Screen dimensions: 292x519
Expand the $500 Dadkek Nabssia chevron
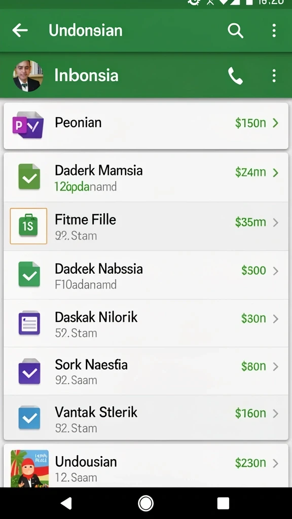coord(275,271)
